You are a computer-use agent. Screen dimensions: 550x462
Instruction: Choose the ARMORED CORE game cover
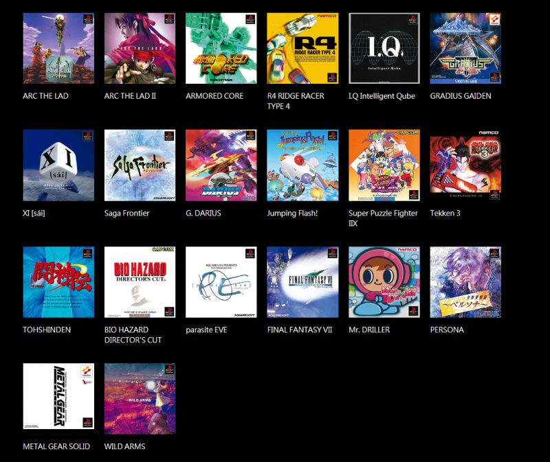click(x=221, y=48)
